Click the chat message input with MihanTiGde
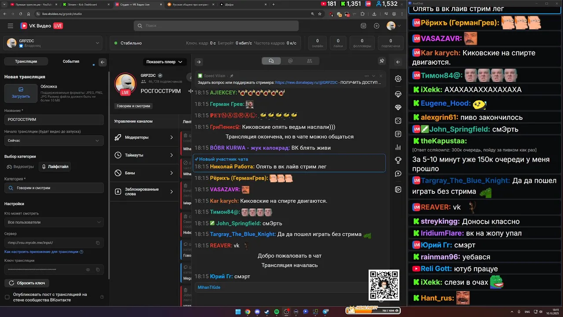563x317 pixels. [x=281, y=287]
